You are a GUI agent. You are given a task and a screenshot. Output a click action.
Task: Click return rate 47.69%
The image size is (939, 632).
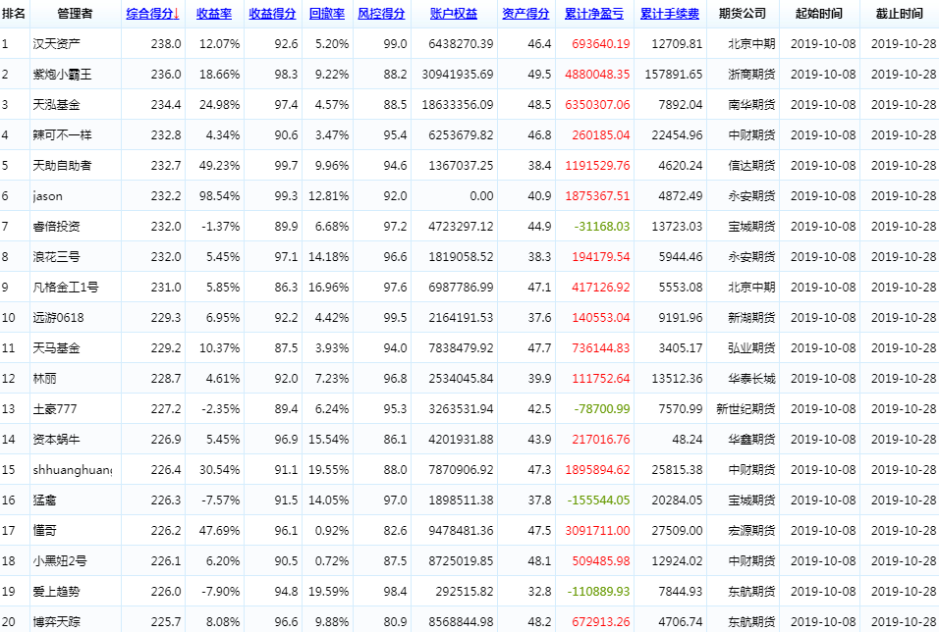pyautogui.click(x=219, y=530)
